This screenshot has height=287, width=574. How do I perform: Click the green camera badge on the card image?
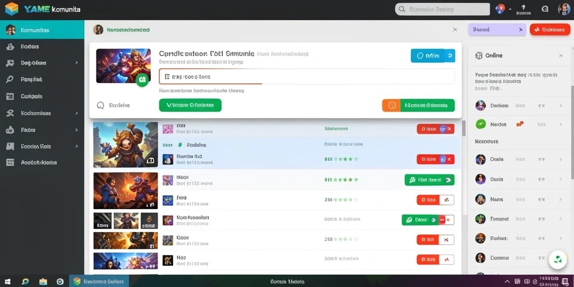click(x=142, y=79)
